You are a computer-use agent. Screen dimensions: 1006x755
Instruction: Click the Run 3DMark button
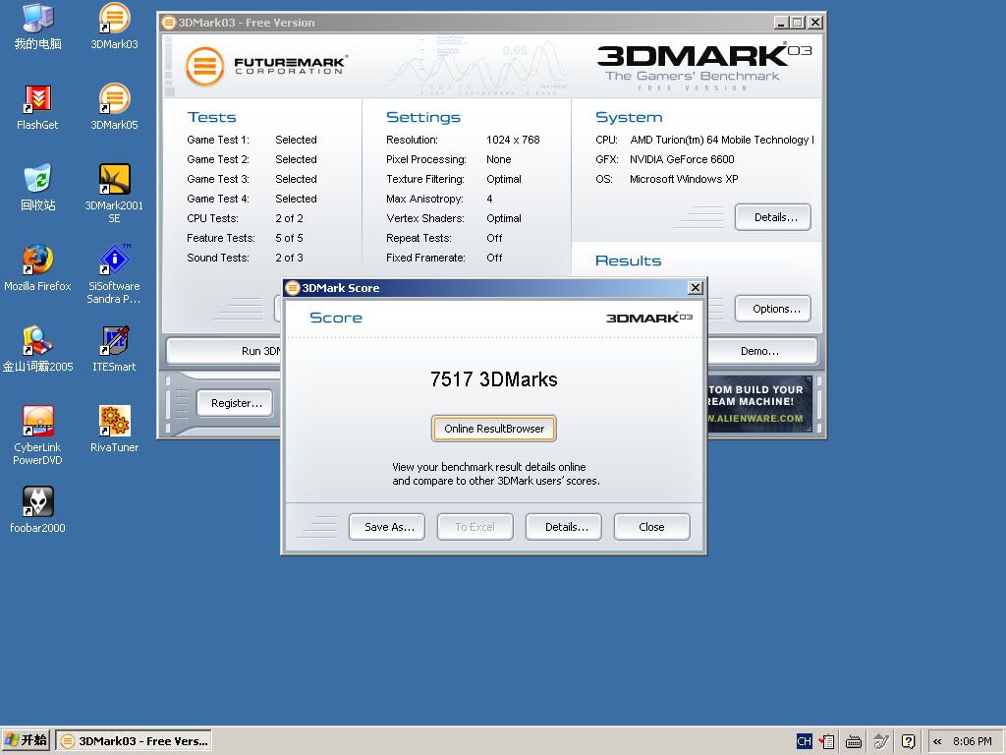point(224,351)
